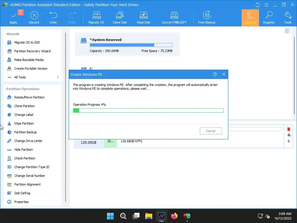Open the Tools menu
Screen dimensions: 297x223
(287, 18)
